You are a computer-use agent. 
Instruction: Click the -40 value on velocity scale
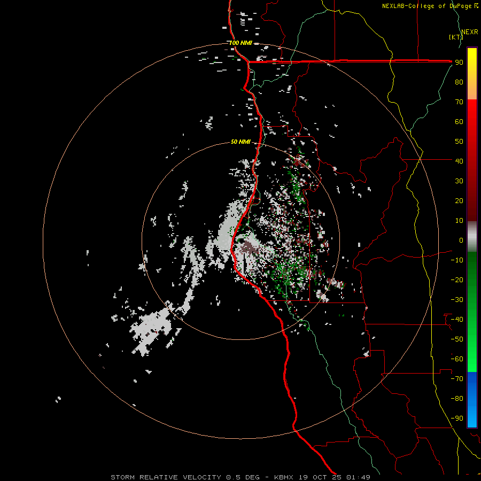click(457, 320)
